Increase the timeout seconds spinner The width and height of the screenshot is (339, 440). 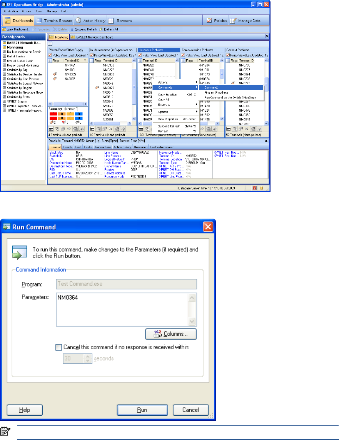click(87, 356)
